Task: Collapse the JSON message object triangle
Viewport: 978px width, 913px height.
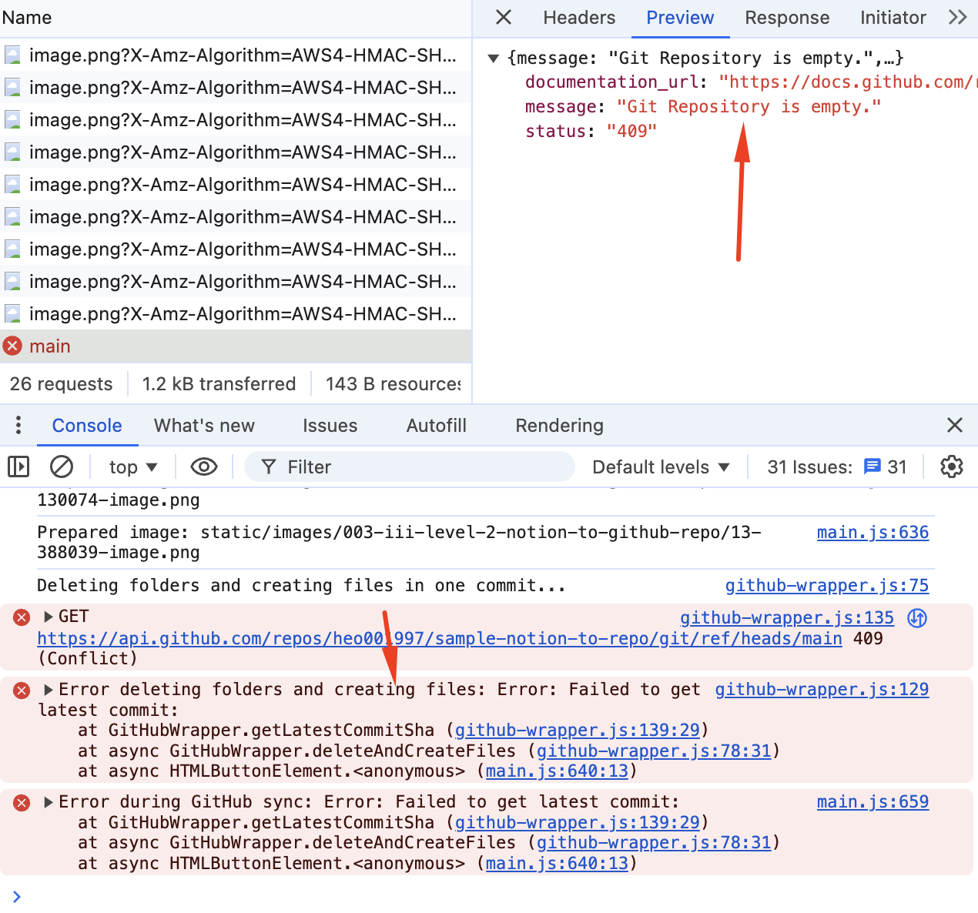Action: 494,59
